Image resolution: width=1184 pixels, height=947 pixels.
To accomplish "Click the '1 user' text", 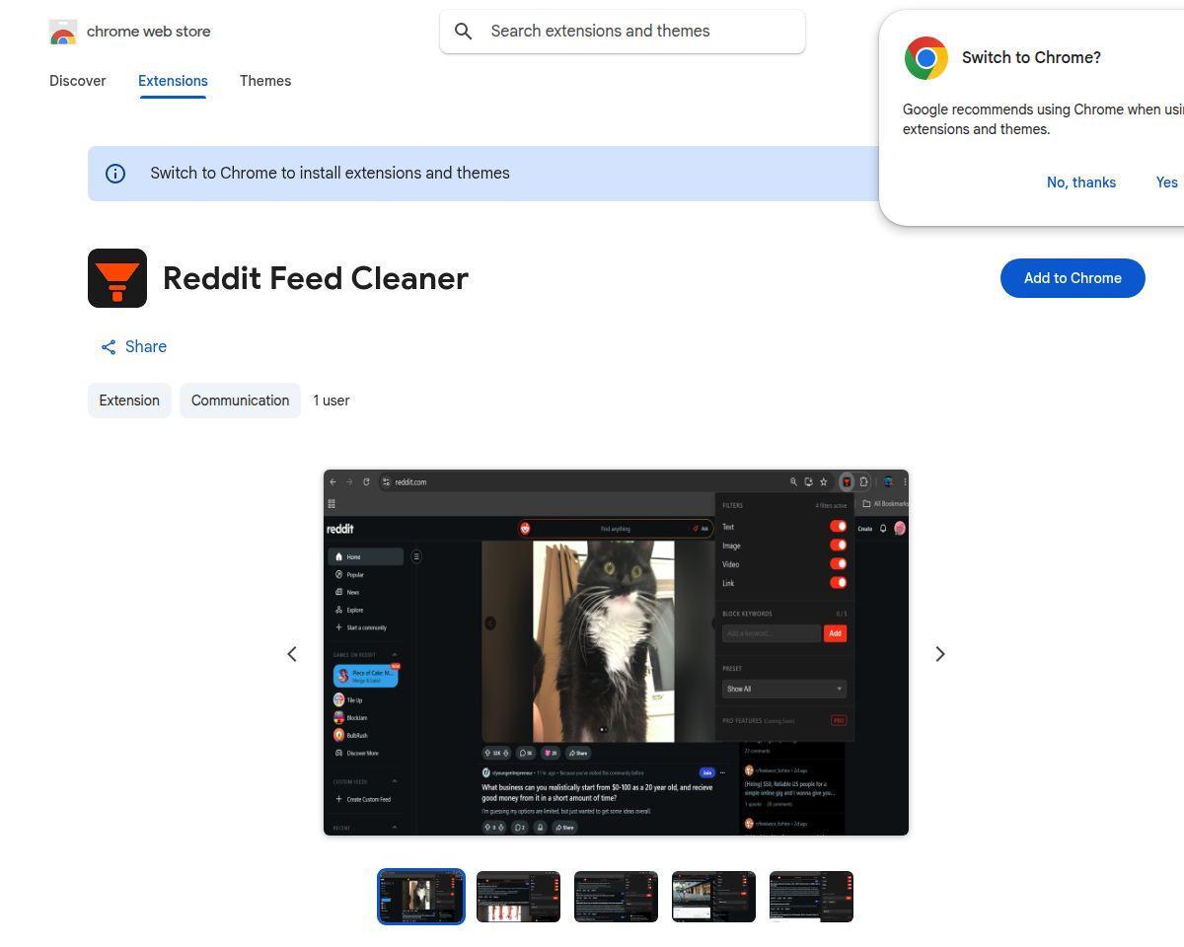I will 332,401.
